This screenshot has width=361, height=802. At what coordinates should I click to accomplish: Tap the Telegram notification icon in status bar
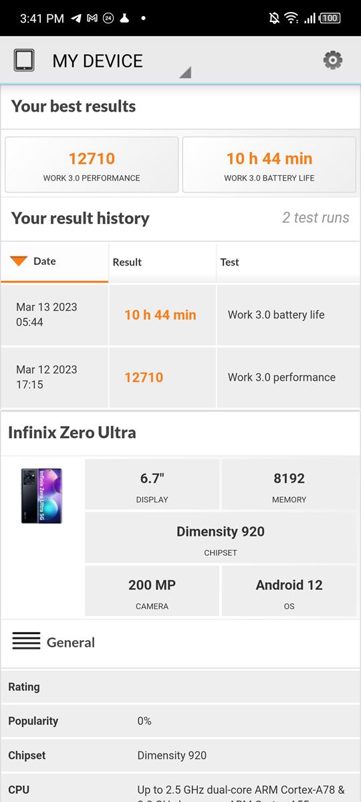click(x=76, y=19)
